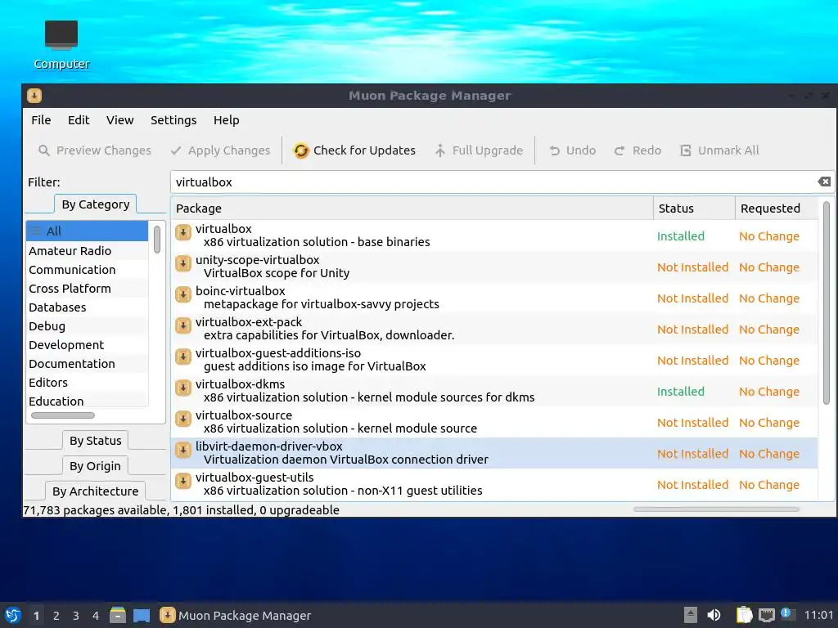Viewport: 838px width, 628px height.
Task: Click the virtualbox-guest-utils package icon
Action: (183, 481)
